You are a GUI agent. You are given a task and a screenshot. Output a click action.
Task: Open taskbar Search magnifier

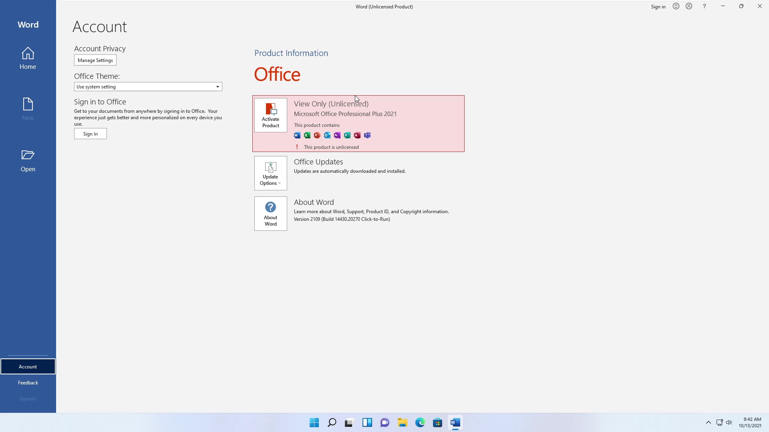(332, 423)
